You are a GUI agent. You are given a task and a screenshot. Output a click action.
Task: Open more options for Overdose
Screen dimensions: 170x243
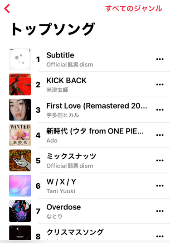pyautogui.click(x=160, y=211)
